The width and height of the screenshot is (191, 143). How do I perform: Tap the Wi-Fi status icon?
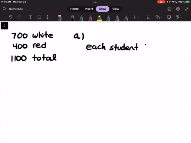173,2
